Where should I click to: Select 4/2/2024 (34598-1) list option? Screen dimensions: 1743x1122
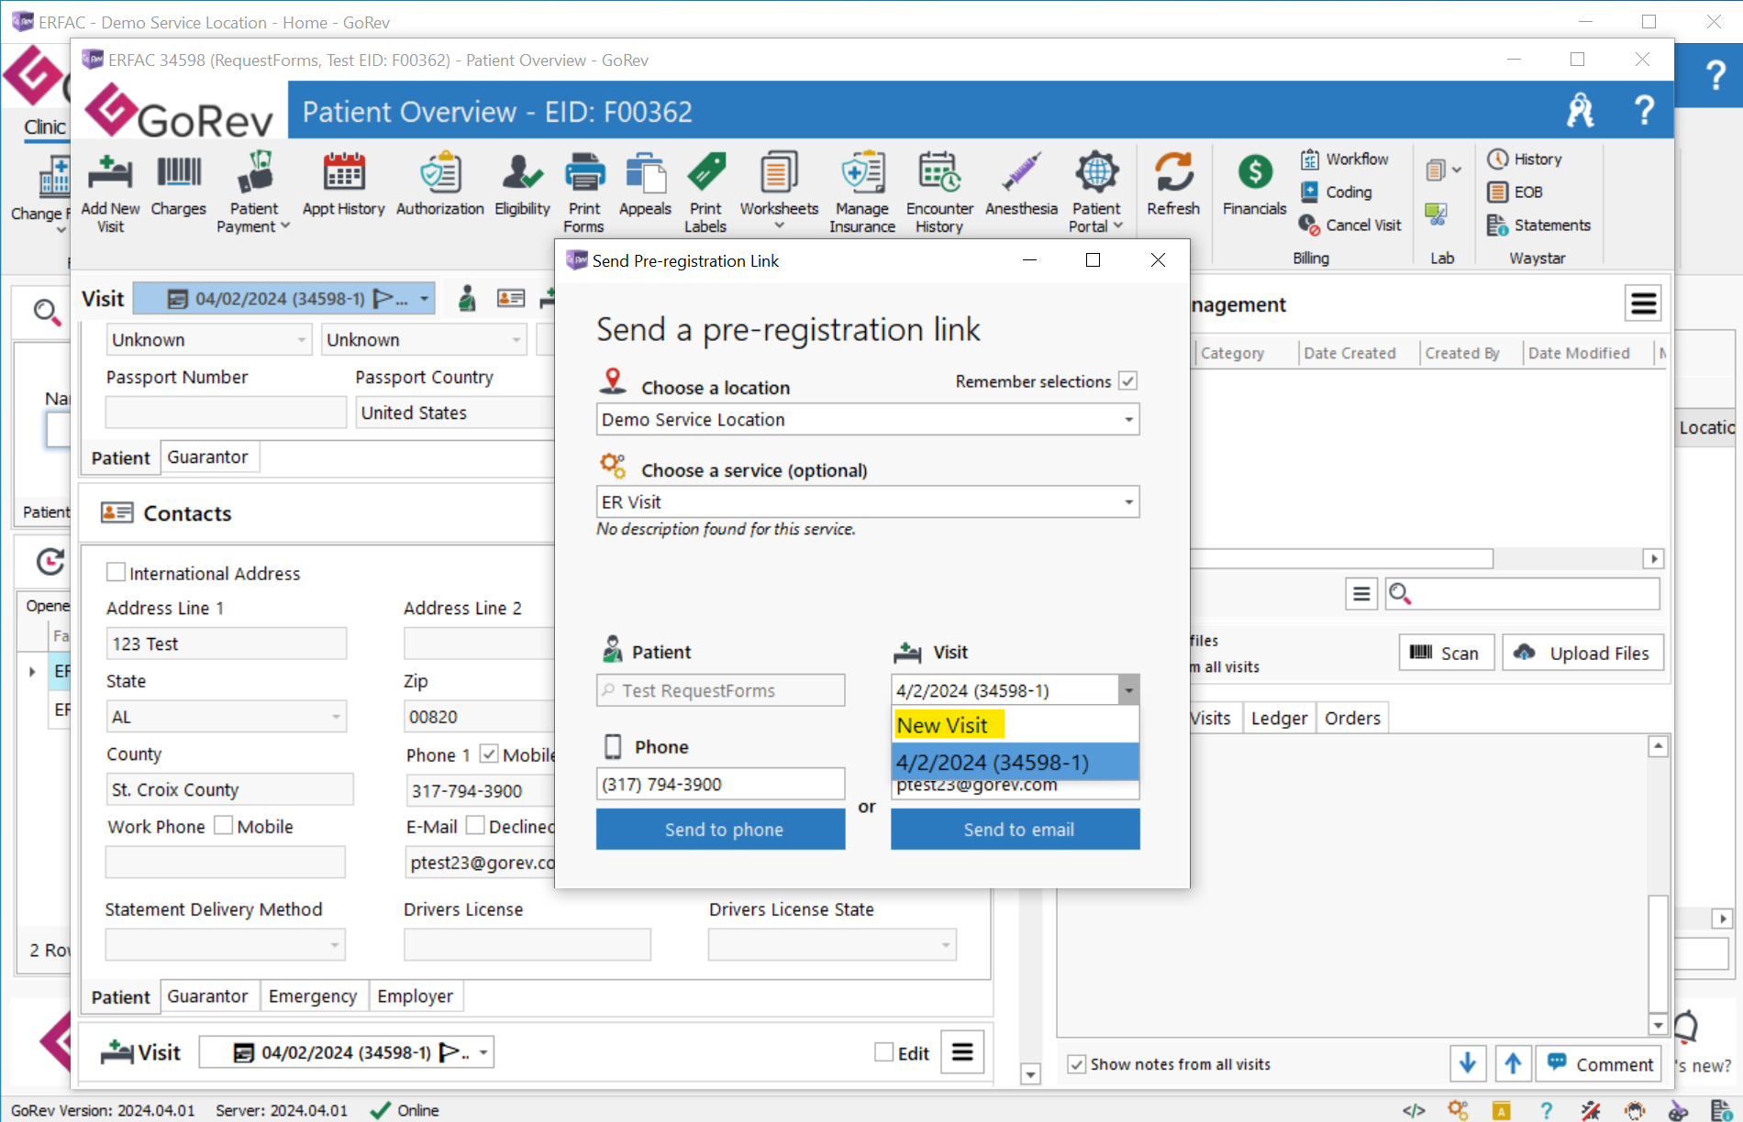click(x=1015, y=762)
